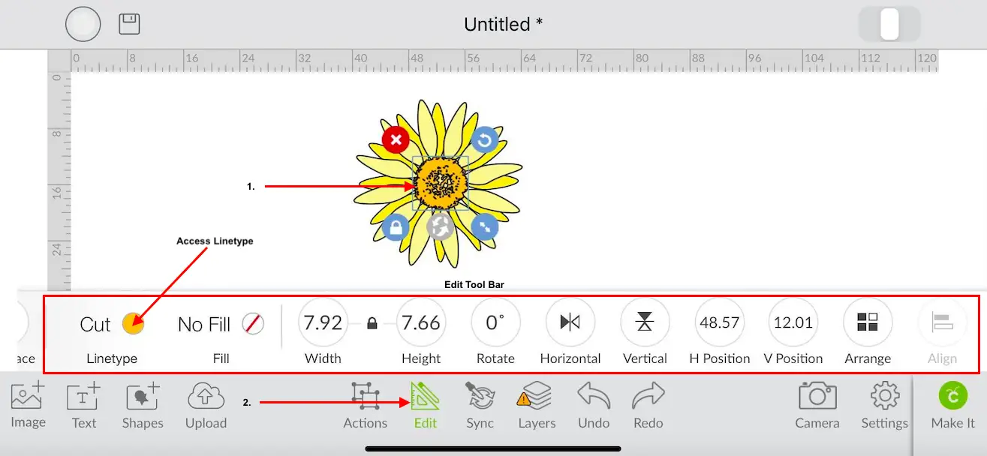Screen dimensions: 987x456
Task: Tap the blue rotate handle on the sunflower
Action: click(x=485, y=139)
